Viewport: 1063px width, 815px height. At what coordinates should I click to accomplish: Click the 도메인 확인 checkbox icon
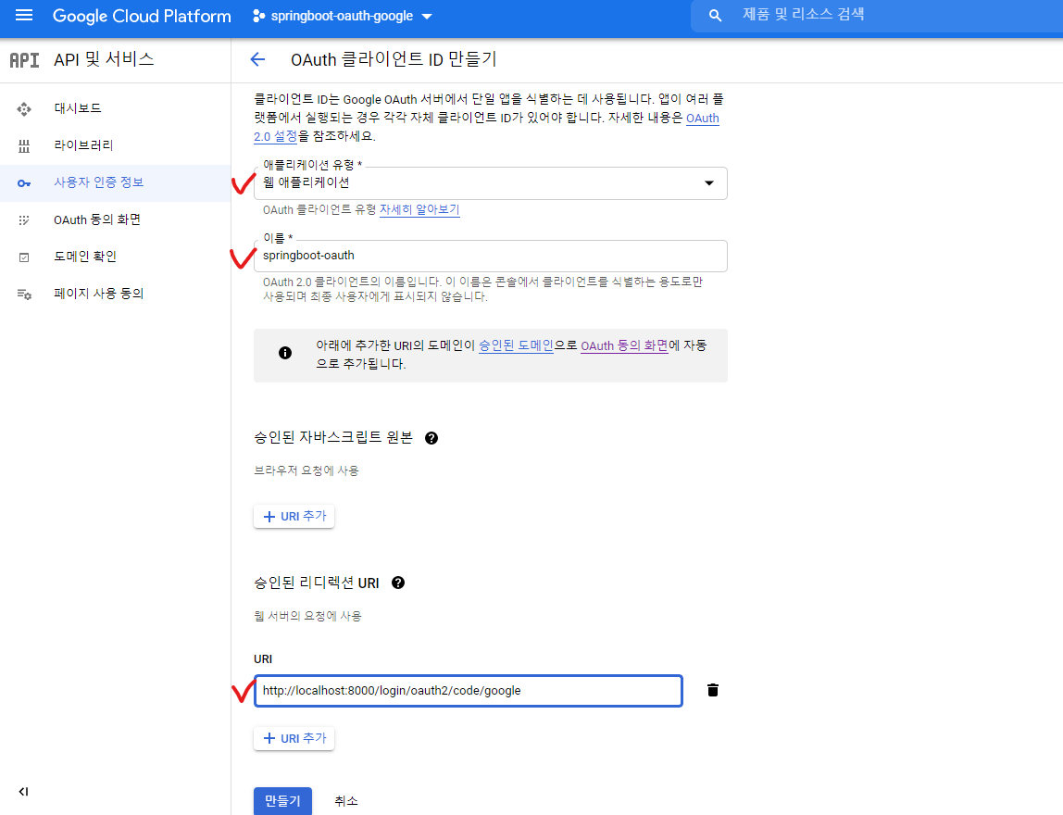tap(24, 257)
